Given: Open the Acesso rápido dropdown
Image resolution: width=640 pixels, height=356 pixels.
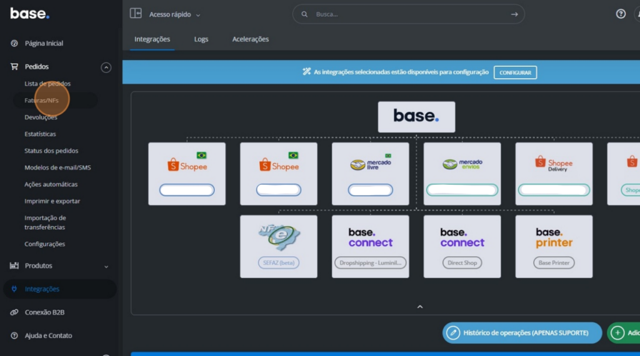Looking at the screenshot, I should coord(175,14).
